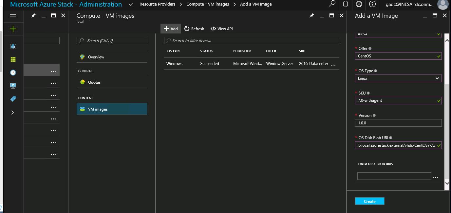Viewport: 451px width, 213px height.
Task: Click Search to filter items field
Action: pos(252,40)
